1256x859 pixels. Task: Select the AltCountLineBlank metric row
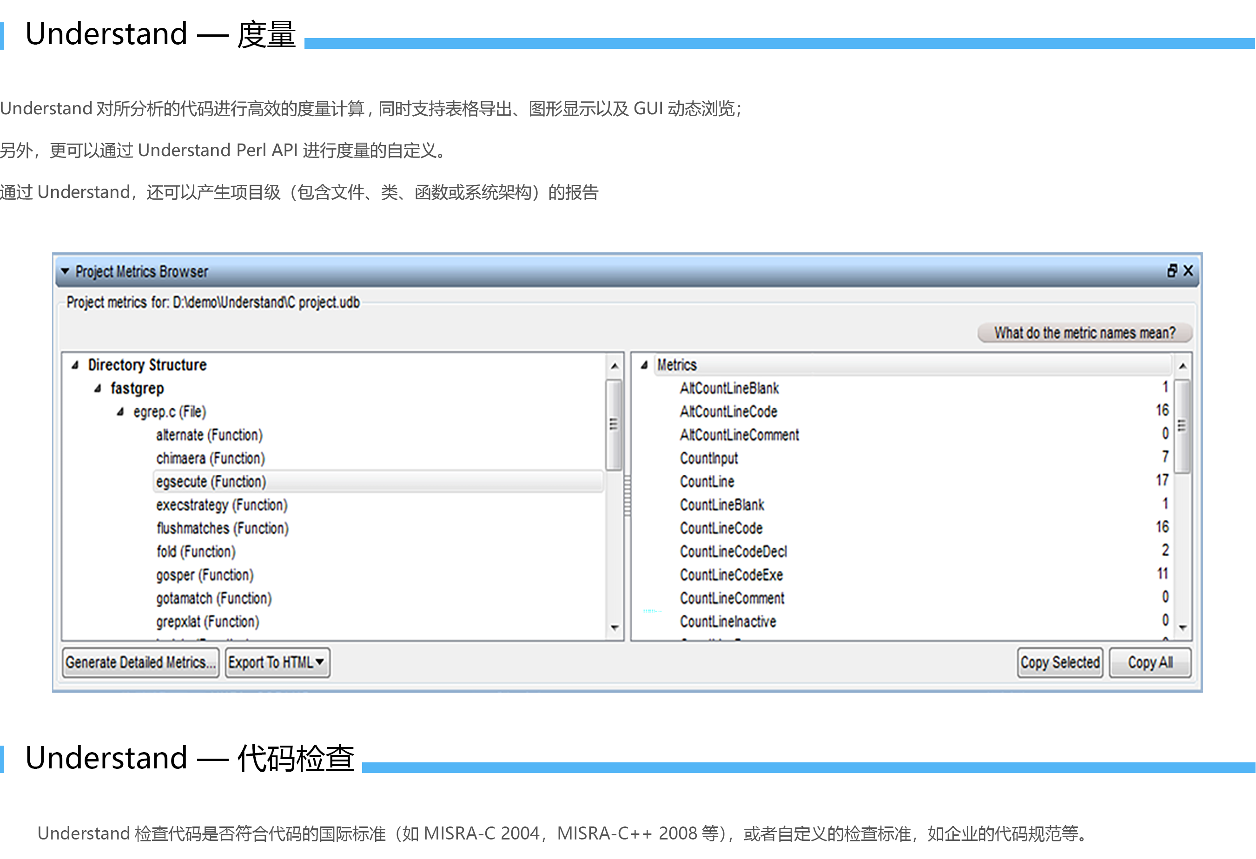(729, 388)
